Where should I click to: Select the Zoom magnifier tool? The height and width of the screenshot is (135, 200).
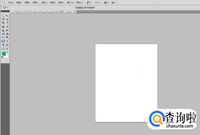tap(7, 49)
